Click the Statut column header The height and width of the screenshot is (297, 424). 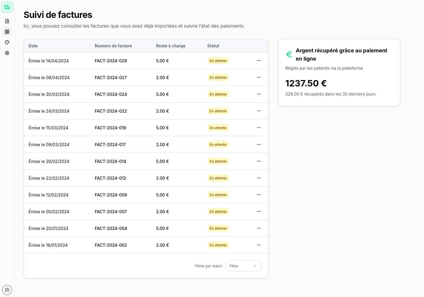tap(213, 46)
